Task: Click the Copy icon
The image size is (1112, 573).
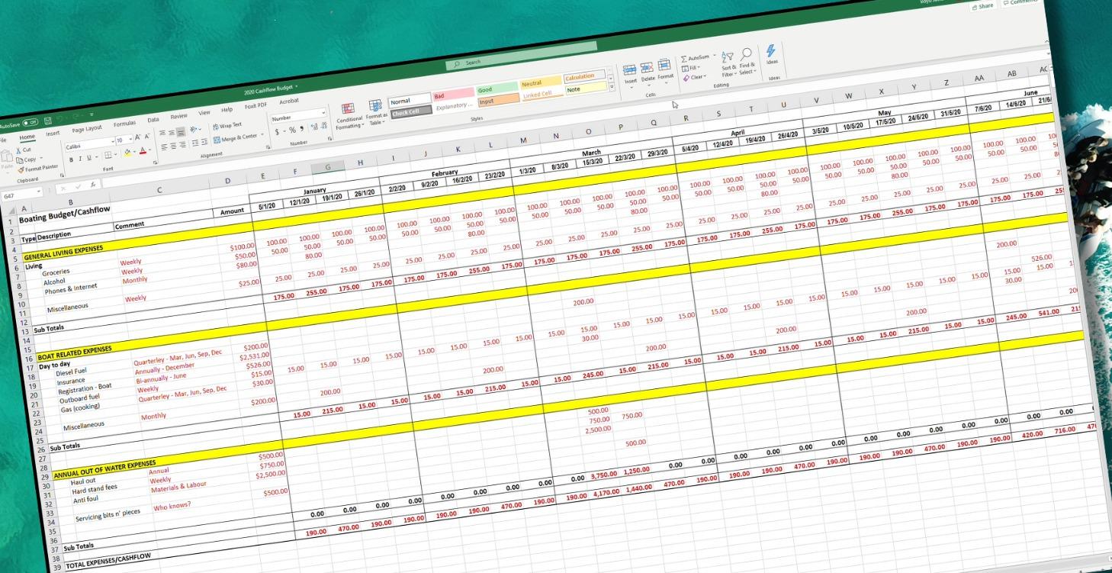Action: (20, 160)
